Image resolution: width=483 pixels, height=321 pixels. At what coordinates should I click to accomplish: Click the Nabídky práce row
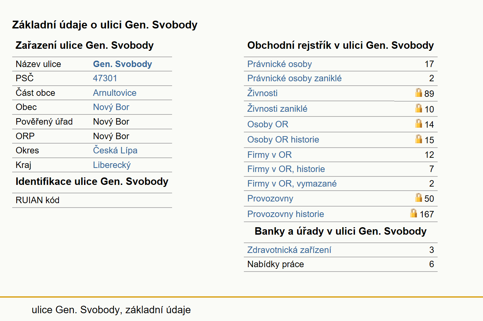[x=341, y=264]
